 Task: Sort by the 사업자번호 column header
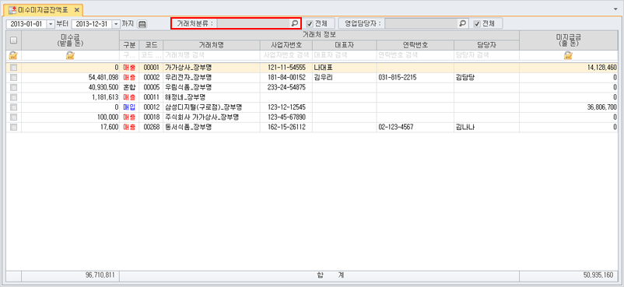pos(286,45)
